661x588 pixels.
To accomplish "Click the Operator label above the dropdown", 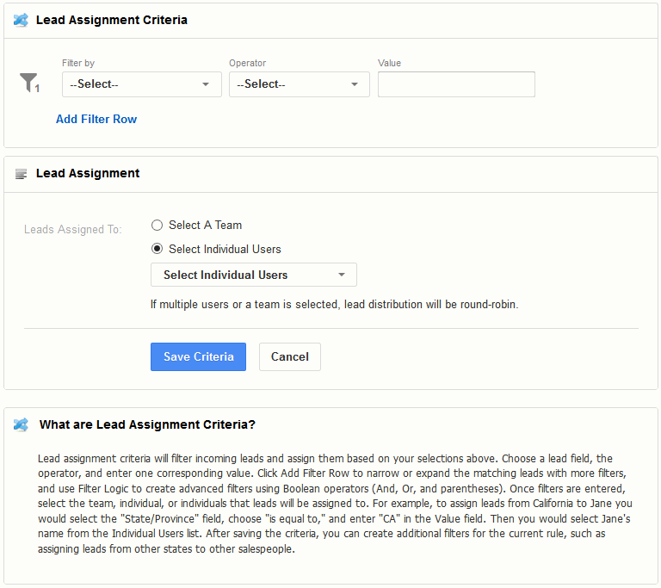I will [248, 63].
